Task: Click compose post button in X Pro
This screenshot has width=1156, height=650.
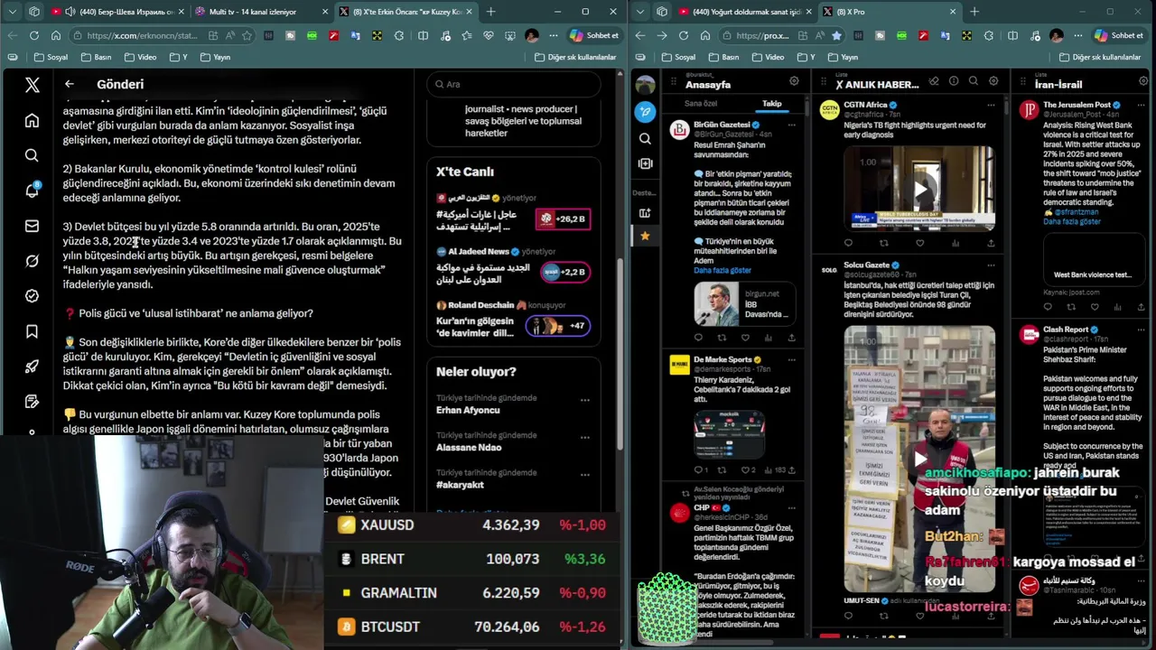Action: click(645, 112)
